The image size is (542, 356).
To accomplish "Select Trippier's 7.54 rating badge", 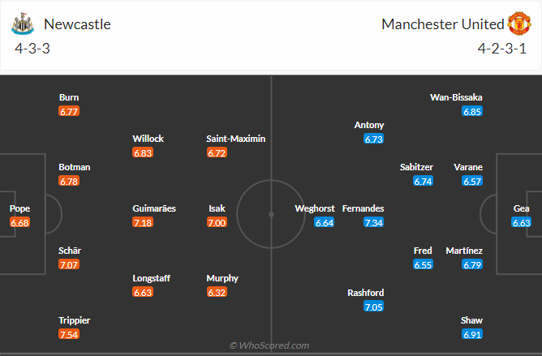I will click(70, 335).
